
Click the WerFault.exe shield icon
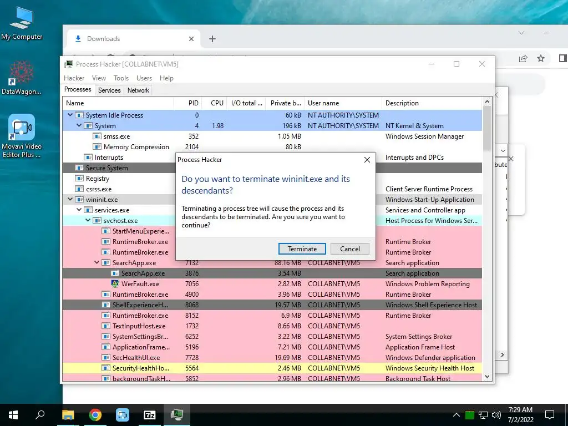pos(115,283)
